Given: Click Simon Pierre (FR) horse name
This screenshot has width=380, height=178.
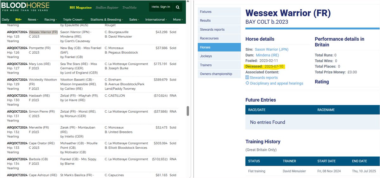Looking at the screenshot, I should [x=42, y=111].
